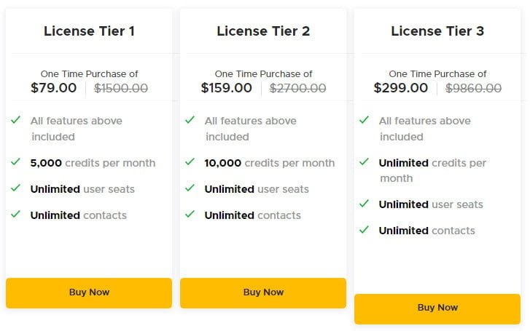Click the crossed-out $9860.00 price
Screen dimensions: 530x331
click(474, 88)
